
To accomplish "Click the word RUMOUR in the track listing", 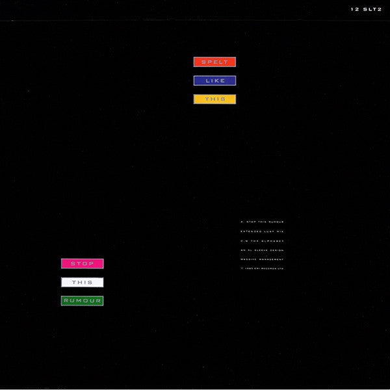I will [276, 223].
